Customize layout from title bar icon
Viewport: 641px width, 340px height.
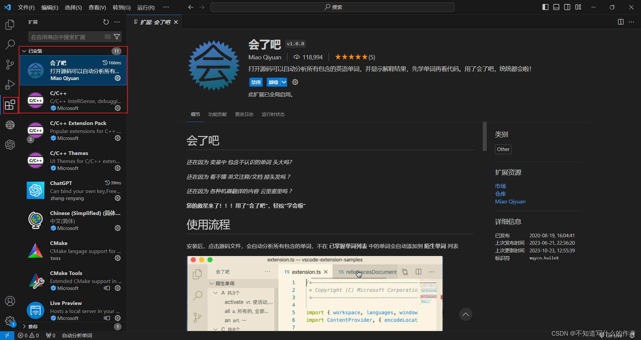(578, 7)
